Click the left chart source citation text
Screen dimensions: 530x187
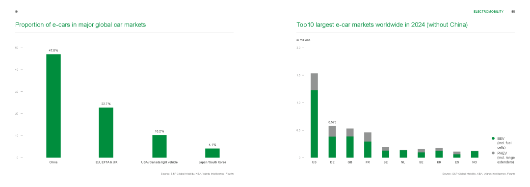pos(197,174)
